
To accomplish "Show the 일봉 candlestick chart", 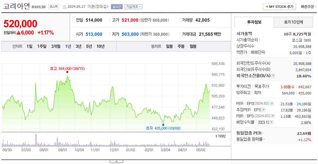I will click(169, 46).
